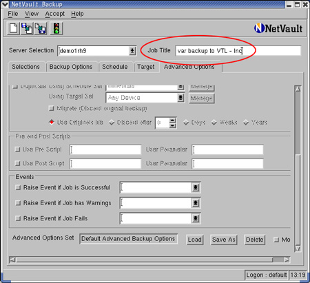
Task: Switch to the Selections tab
Action: 26,67
